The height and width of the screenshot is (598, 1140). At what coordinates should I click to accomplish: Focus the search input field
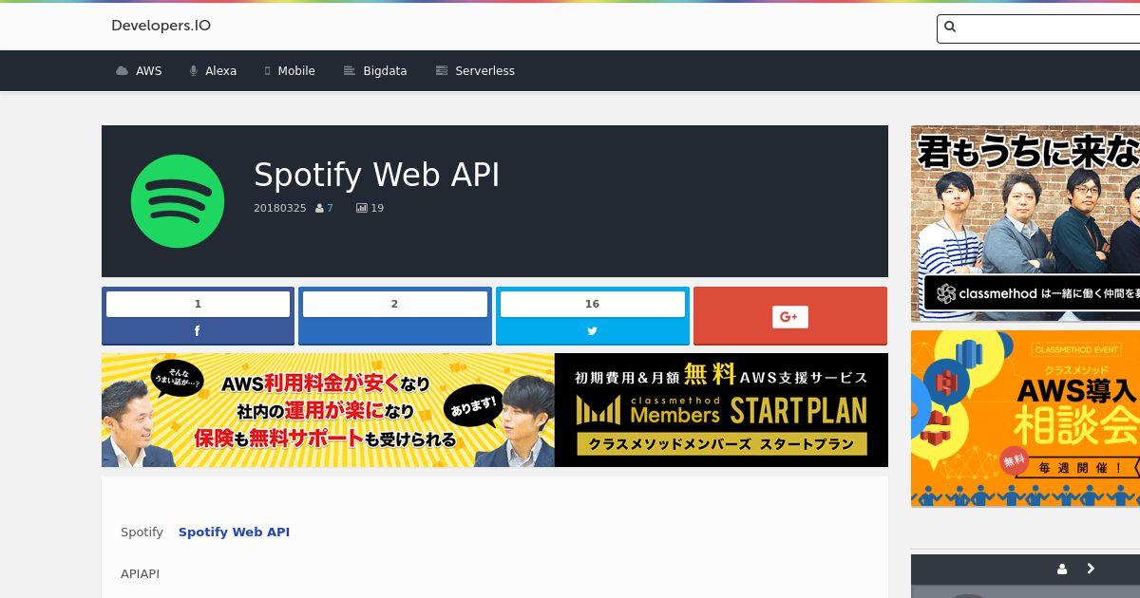click(x=1040, y=28)
